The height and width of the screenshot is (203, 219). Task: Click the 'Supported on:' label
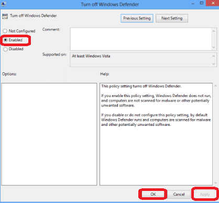click(x=54, y=55)
